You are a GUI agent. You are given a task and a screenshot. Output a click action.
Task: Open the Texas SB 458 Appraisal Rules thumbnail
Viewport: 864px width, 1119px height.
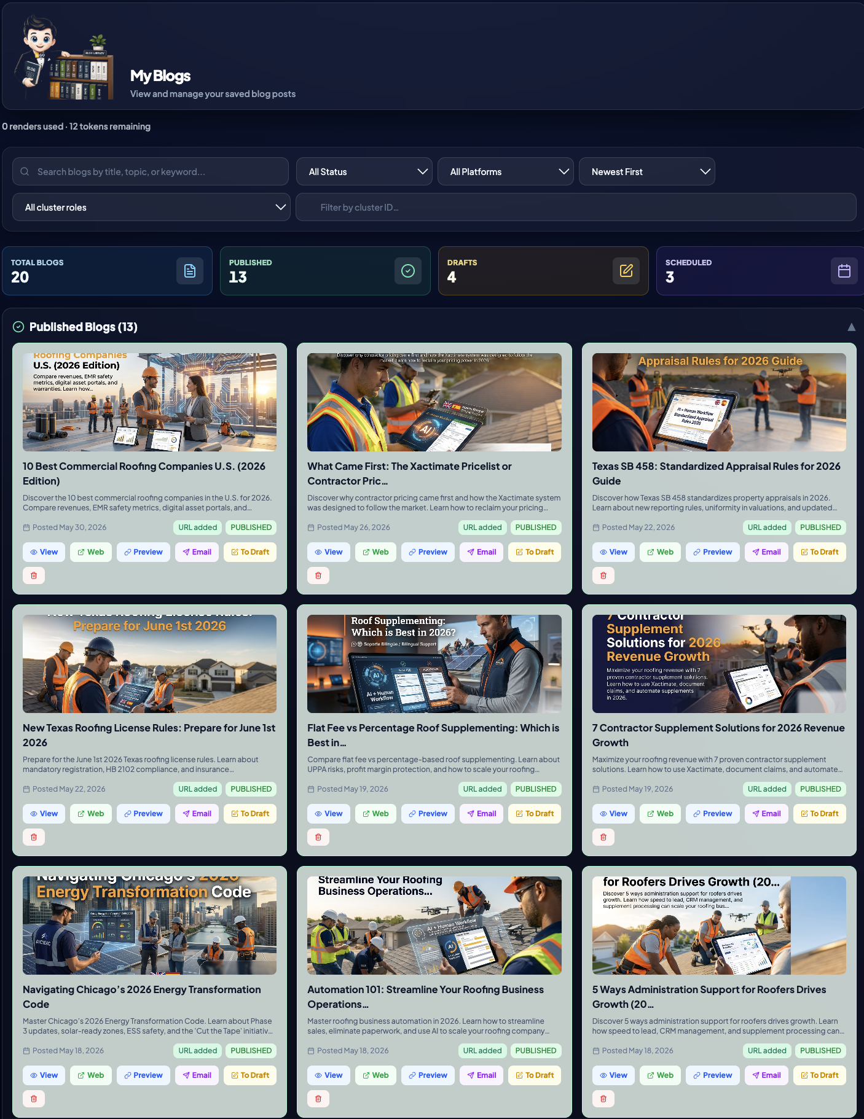(719, 402)
